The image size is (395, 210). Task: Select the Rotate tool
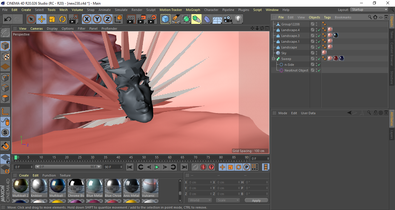(62, 19)
